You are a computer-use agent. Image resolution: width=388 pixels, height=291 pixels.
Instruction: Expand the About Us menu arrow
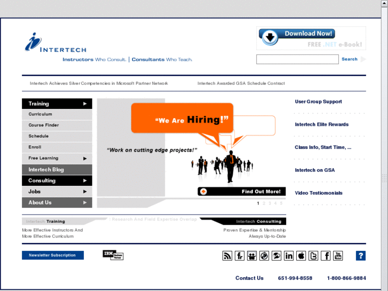coord(85,202)
